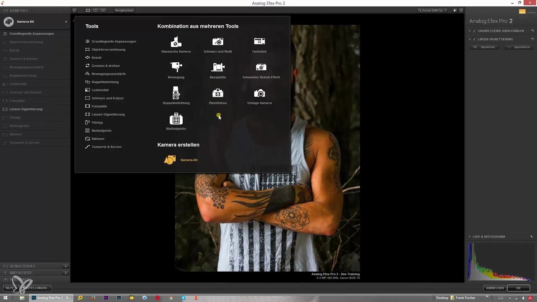Collapse the Lupe & Histogramm section

coord(470,237)
